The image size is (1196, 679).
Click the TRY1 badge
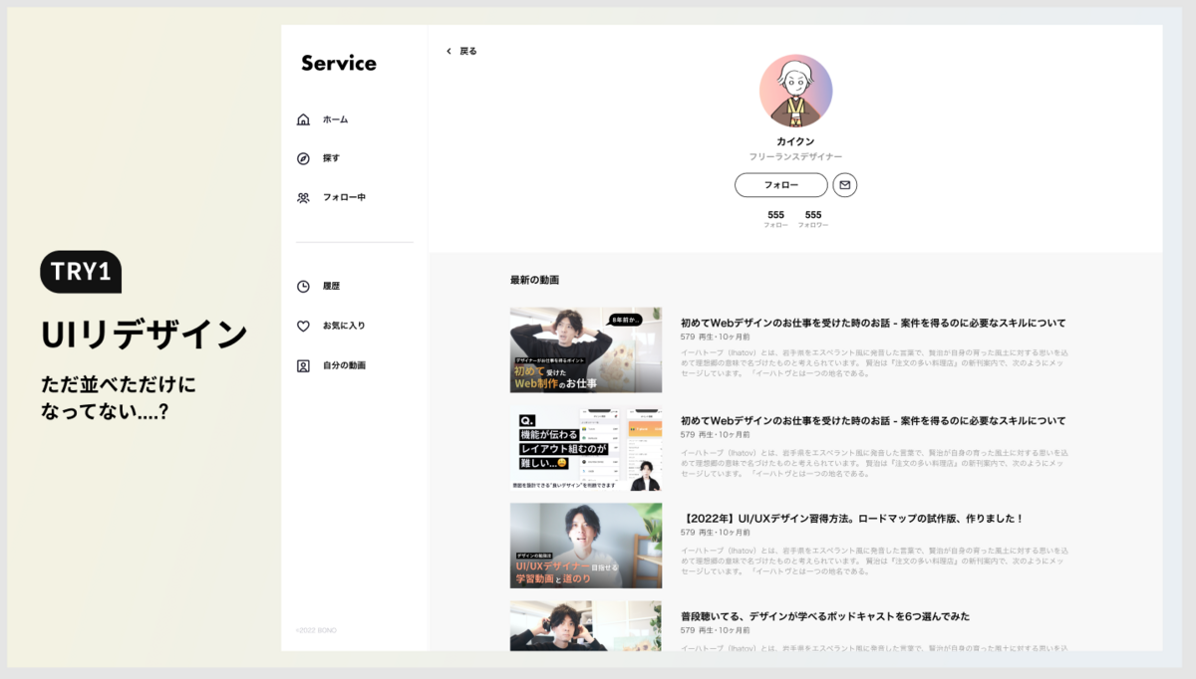click(x=81, y=272)
